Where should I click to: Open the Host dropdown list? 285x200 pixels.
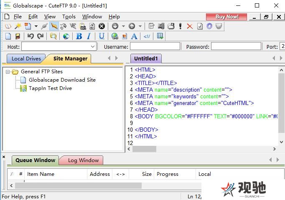[92, 47]
